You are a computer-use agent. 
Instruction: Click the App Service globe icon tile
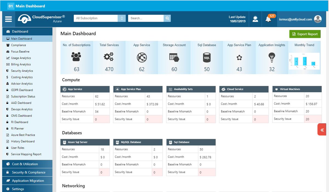pyautogui.click(x=142, y=57)
